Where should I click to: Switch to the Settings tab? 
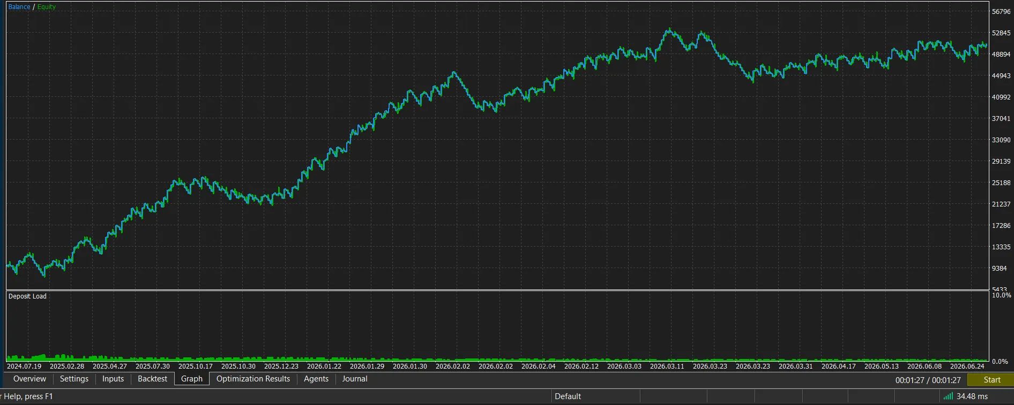coord(74,379)
